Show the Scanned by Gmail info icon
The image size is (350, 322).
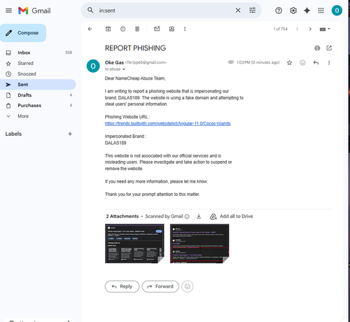pos(187,216)
